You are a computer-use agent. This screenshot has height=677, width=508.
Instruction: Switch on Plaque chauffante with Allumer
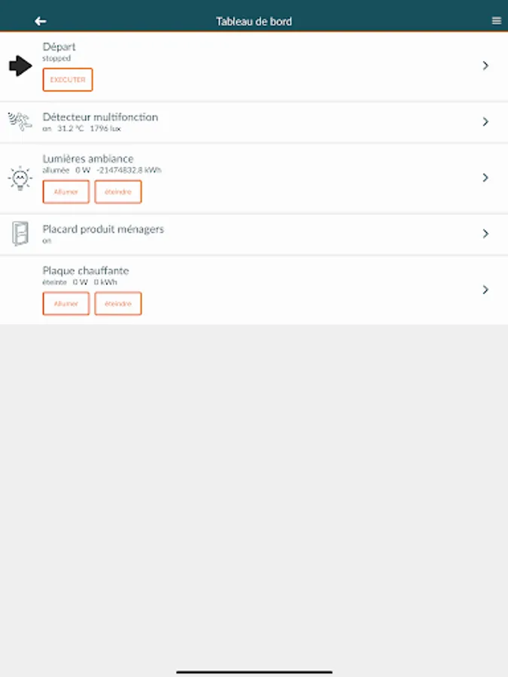click(66, 303)
